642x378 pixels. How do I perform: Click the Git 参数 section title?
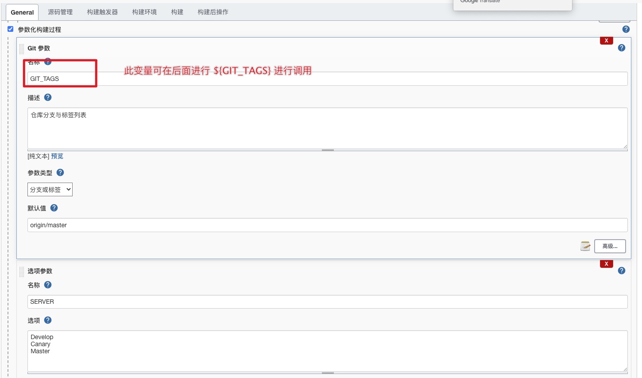39,48
